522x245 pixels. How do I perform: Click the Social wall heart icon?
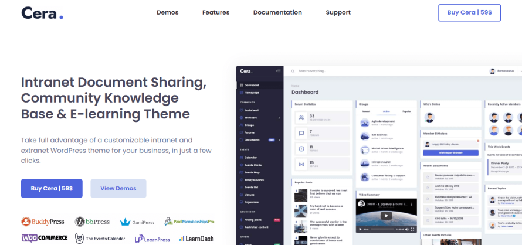coord(242,110)
